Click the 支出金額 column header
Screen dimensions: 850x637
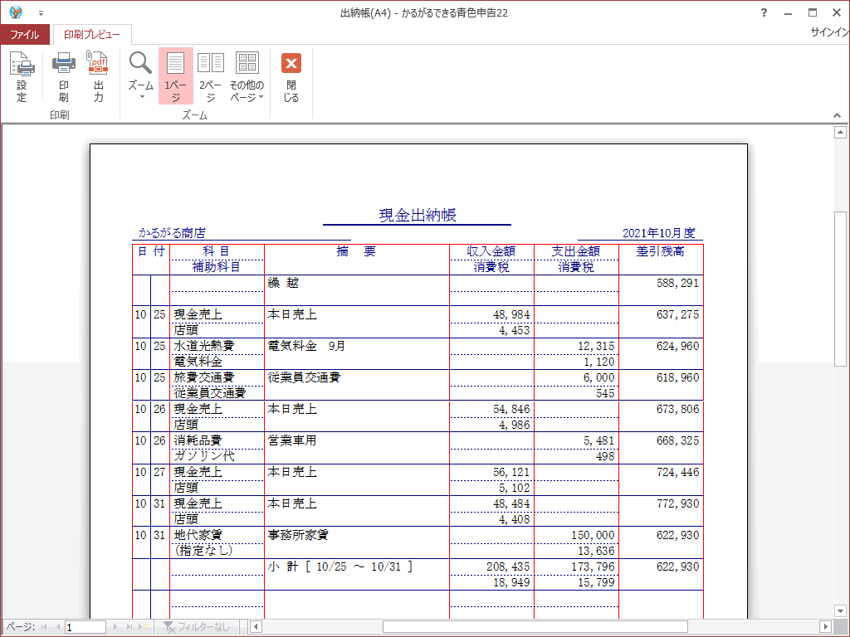(576, 251)
